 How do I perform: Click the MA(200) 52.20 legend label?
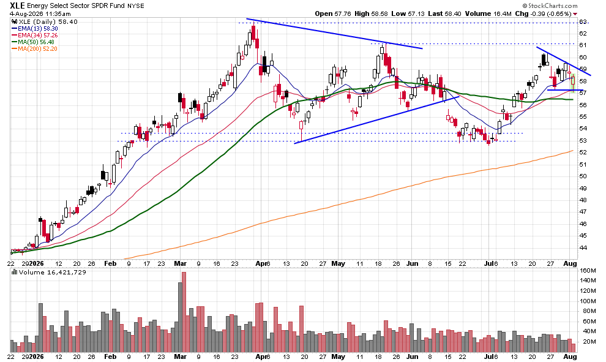(x=37, y=49)
